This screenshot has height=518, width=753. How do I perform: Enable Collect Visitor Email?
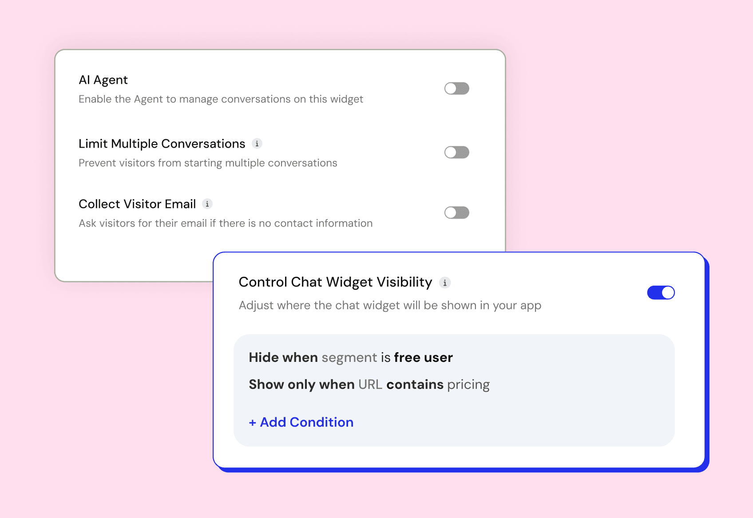[456, 212]
